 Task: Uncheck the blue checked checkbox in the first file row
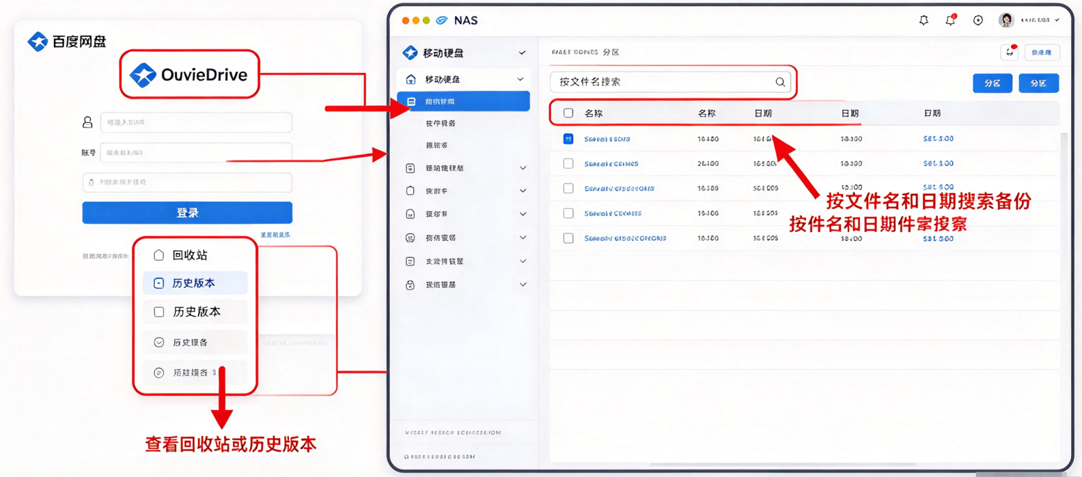(x=568, y=139)
